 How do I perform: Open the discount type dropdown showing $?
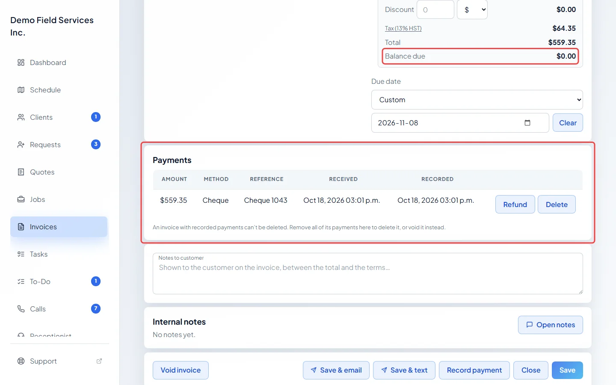tap(472, 9)
